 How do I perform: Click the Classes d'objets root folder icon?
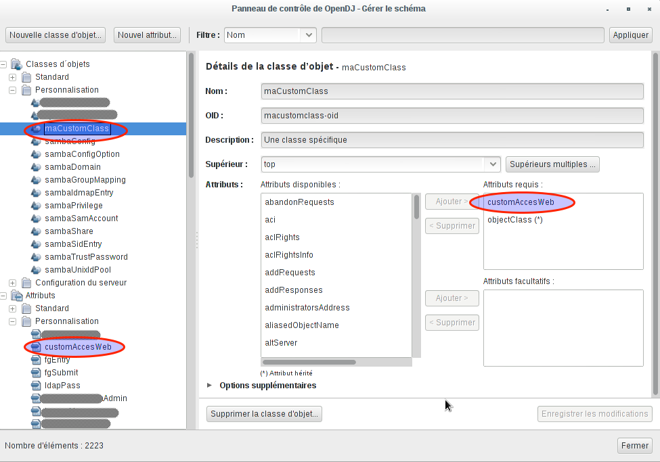16,64
